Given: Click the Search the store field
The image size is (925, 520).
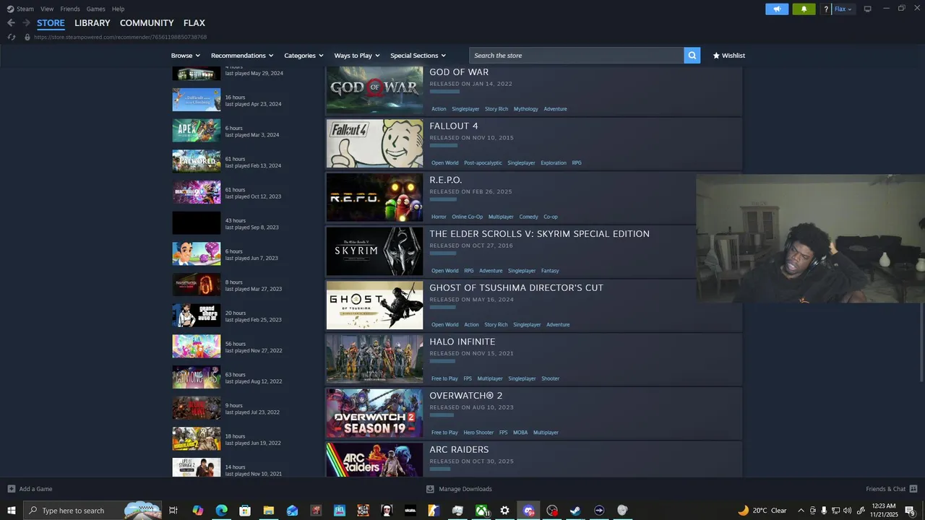Looking at the screenshot, I should [x=577, y=56].
